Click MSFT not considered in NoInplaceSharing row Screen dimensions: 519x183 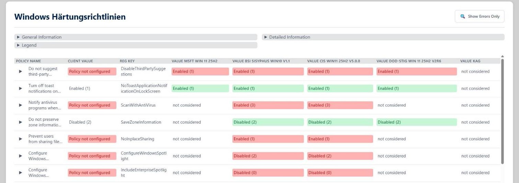tap(187, 139)
